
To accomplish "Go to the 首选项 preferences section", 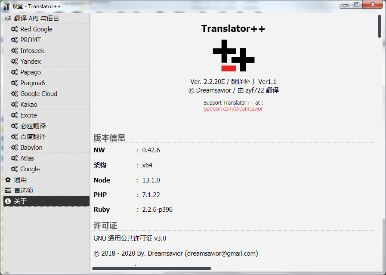I will tap(46, 190).
